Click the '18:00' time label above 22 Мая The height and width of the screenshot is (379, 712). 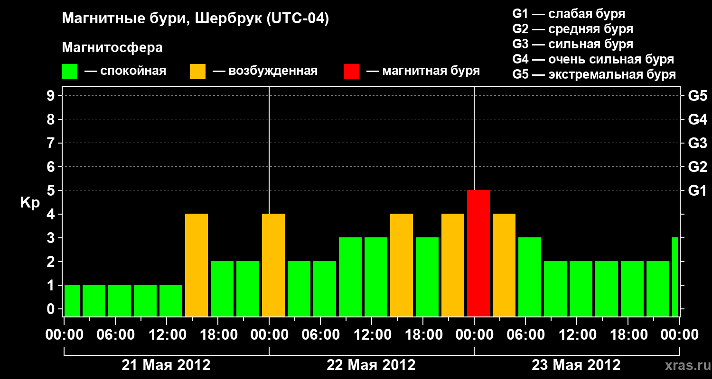[423, 334]
